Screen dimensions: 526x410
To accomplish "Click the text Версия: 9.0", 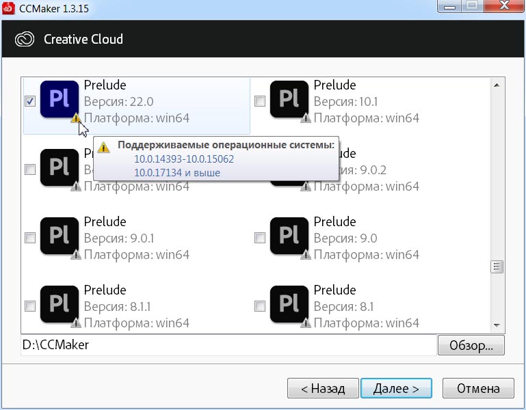I will pyautogui.click(x=345, y=238).
